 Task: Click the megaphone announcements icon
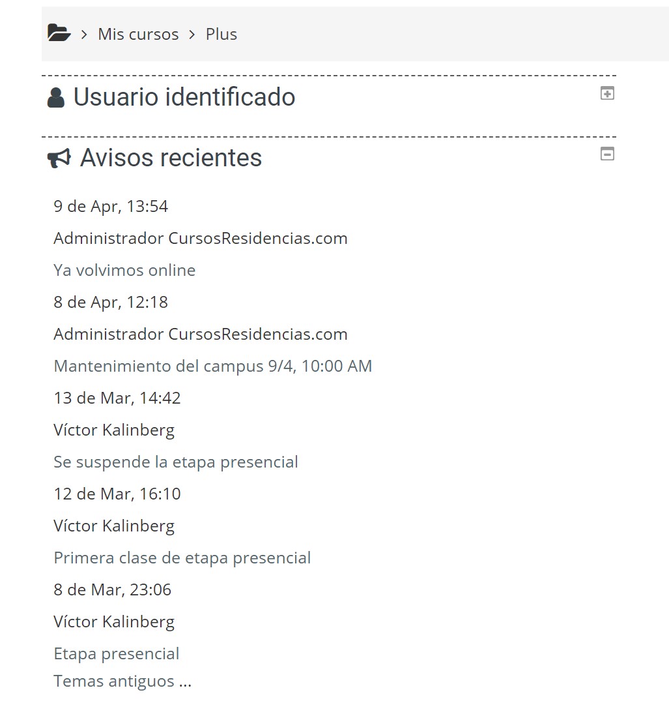click(59, 158)
